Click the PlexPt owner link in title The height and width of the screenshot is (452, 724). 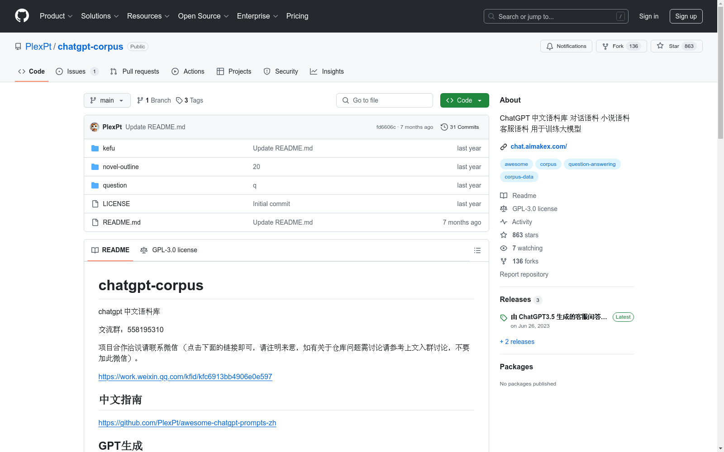(x=38, y=47)
